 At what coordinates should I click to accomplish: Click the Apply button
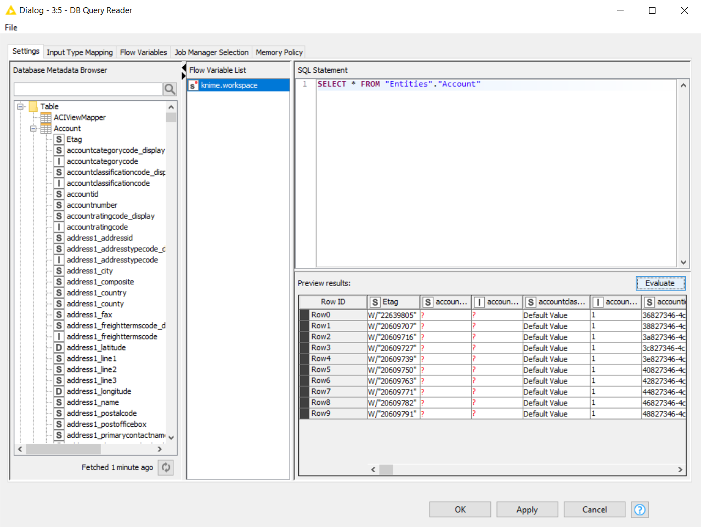(x=527, y=509)
